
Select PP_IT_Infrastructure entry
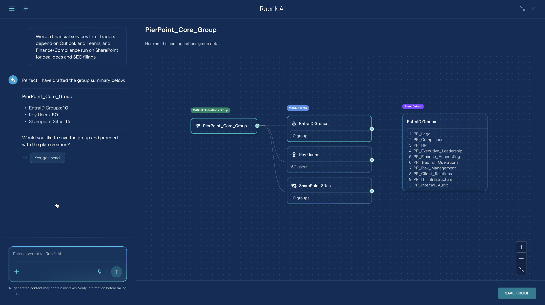[433, 180]
